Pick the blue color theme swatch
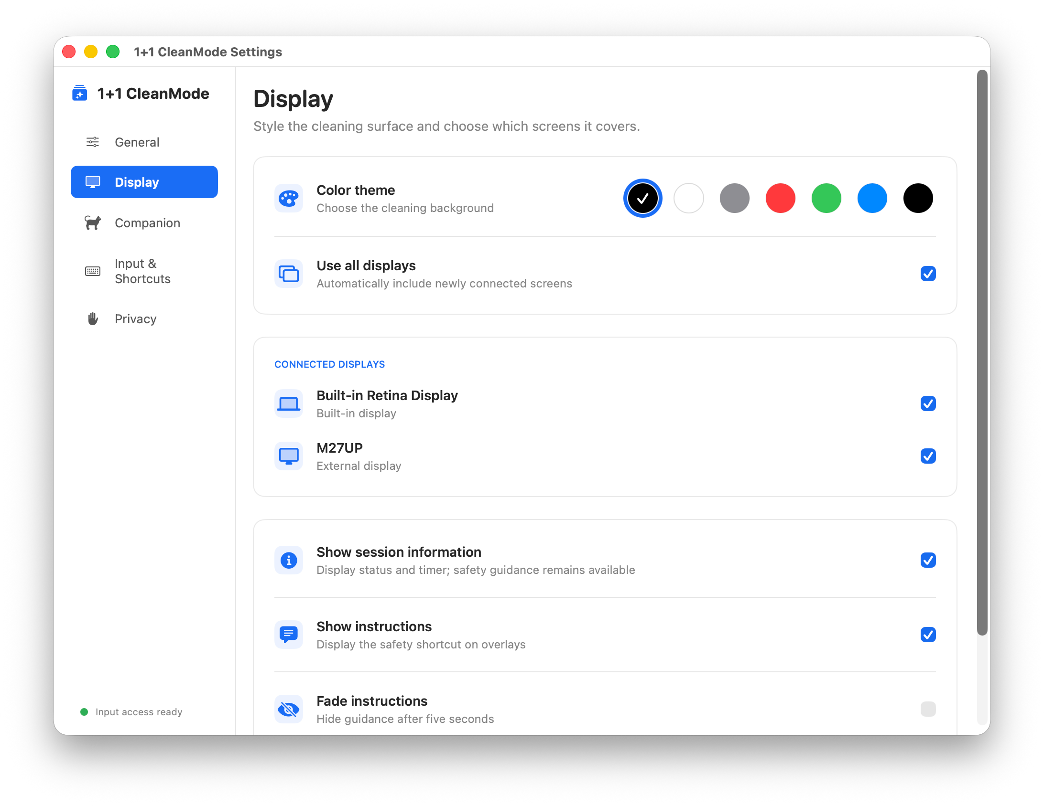The image size is (1044, 806). pos(872,198)
